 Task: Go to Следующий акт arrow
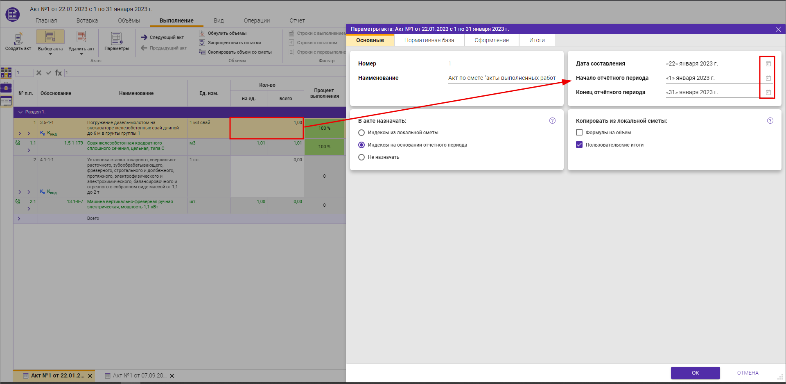coord(144,37)
